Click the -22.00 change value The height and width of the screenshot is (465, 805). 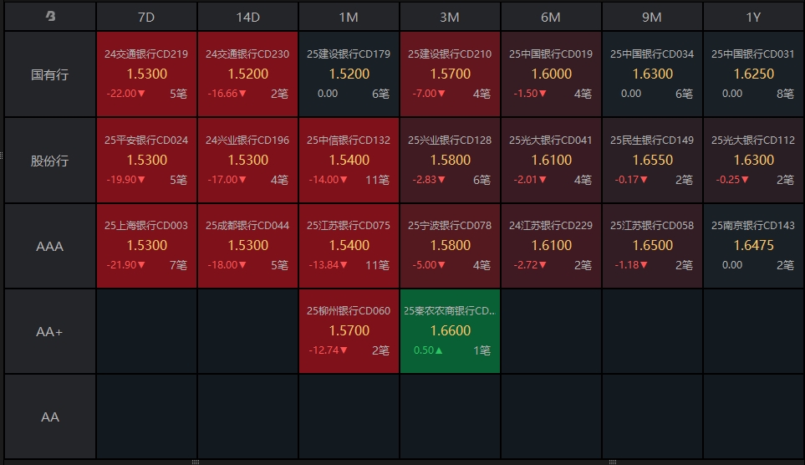pos(125,94)
